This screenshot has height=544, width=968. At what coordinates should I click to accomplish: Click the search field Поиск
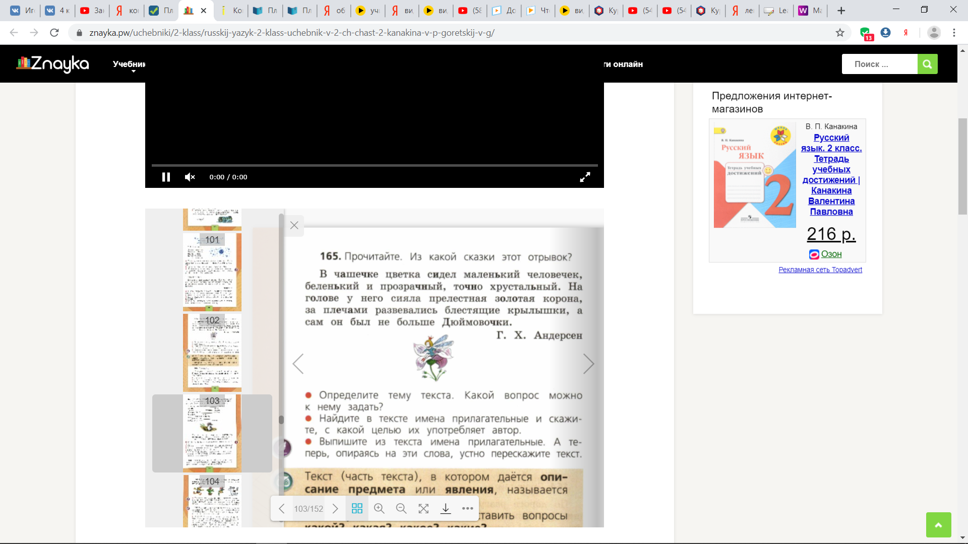[x=879, y=64]
